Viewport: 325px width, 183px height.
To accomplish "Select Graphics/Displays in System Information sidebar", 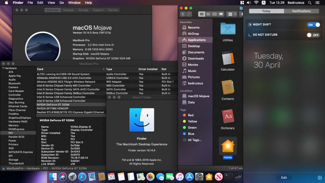I will 20,118.
